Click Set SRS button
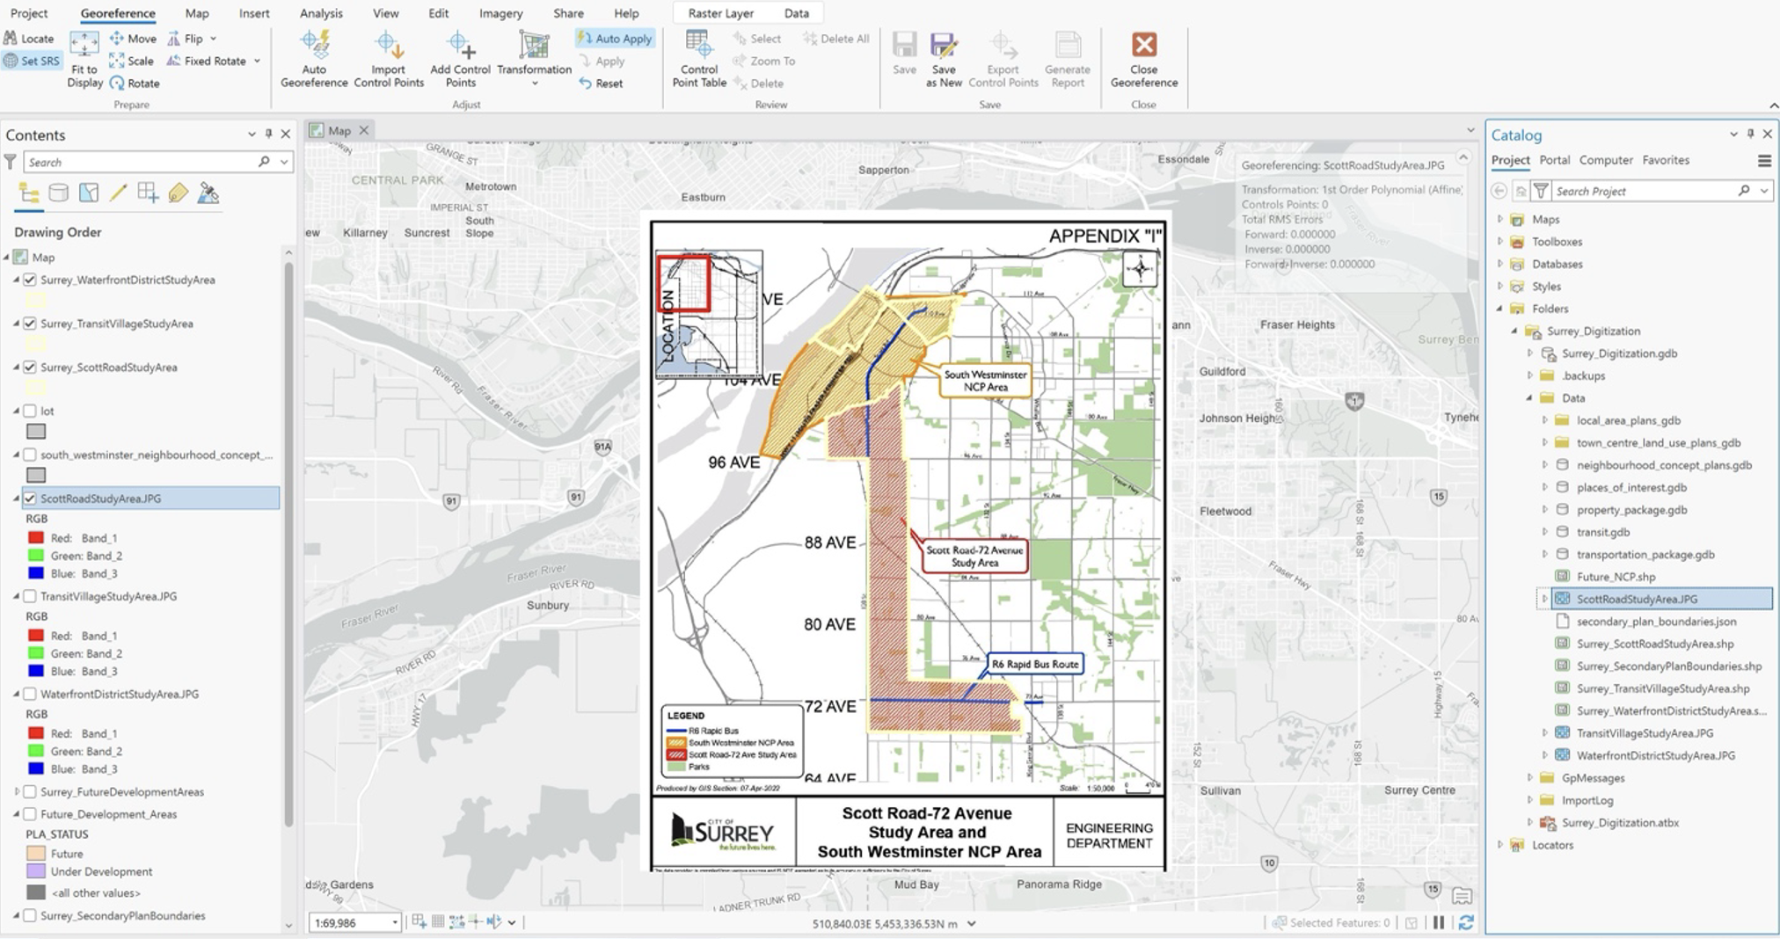 (x=32, y=61)
